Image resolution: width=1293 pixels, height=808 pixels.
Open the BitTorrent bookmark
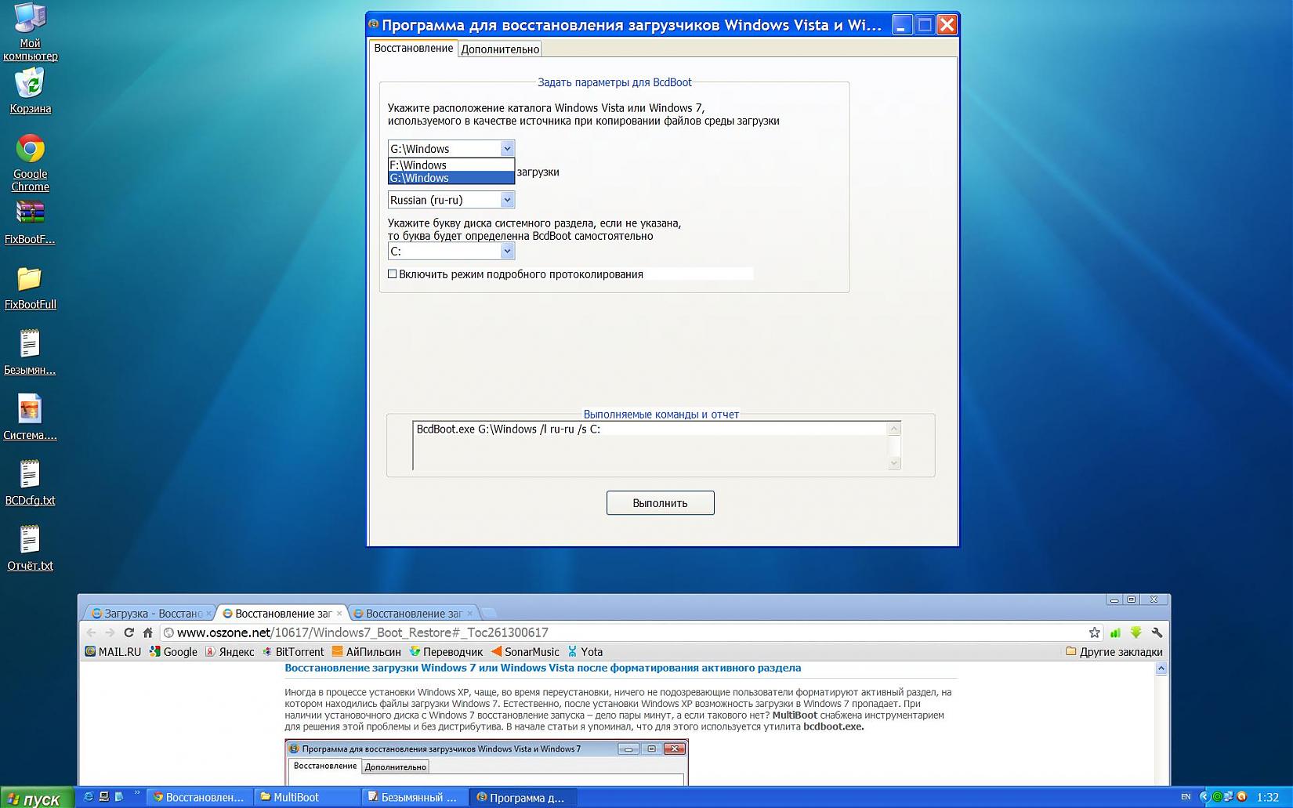293,651
